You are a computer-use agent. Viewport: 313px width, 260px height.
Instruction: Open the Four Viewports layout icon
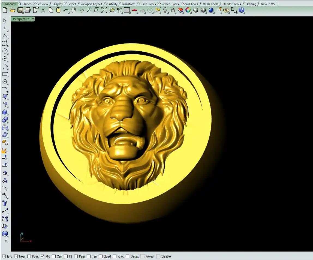[x=127, y=10]
